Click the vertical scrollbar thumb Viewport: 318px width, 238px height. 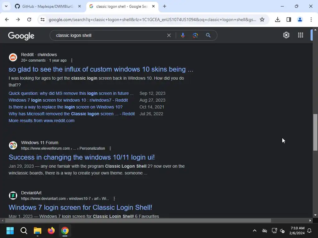pos(315,132)
